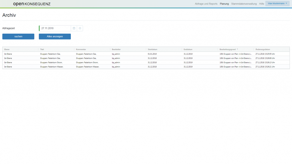
Task: Open the Planung menu
Action: coord(224,4)
